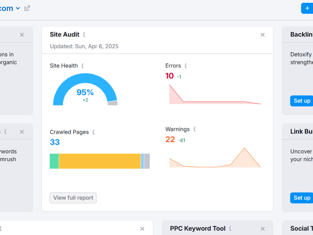Click the green segment of crawled pages bar

(x=54, y=161)
